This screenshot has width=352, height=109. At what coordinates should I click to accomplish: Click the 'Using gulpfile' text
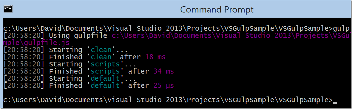pos(78,36)
